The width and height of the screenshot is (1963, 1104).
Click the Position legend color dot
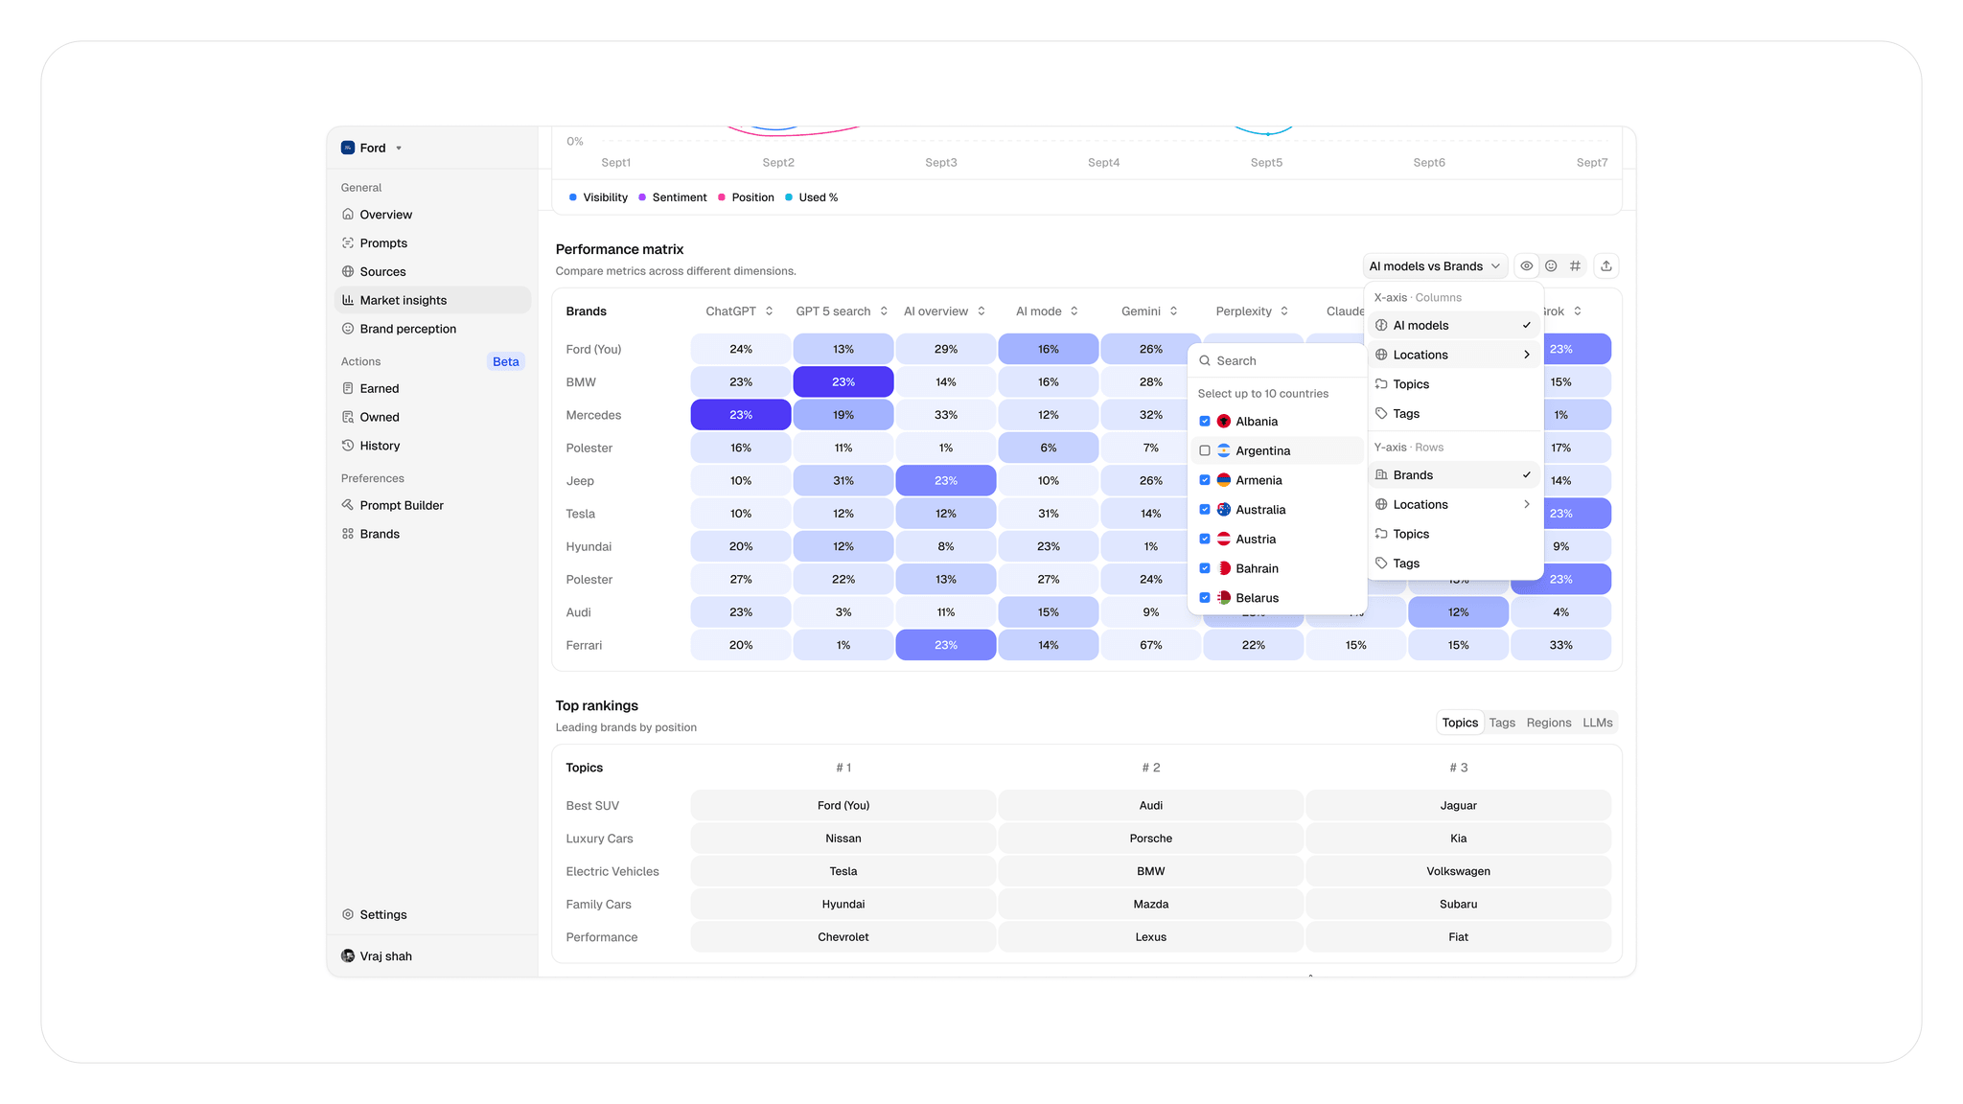[x=722, y=197]
